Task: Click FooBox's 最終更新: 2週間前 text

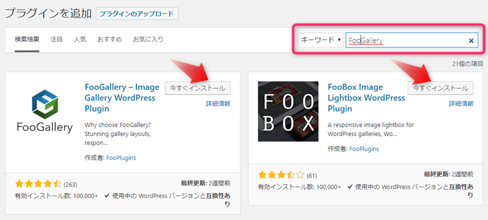Action: click(448, 174)
